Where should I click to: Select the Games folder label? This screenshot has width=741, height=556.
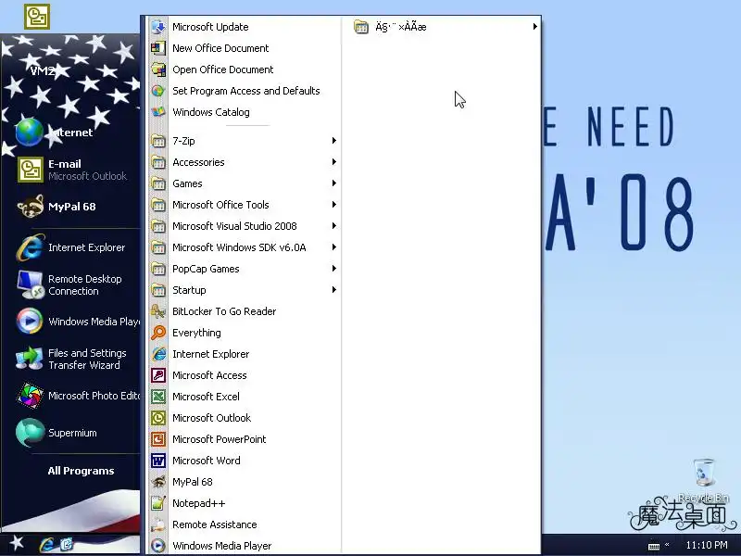tap(187, 183)
